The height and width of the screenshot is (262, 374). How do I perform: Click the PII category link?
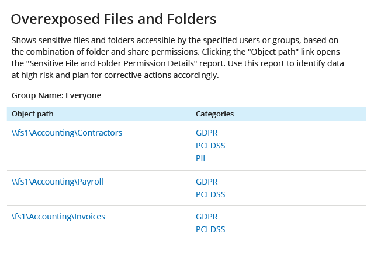click(x=200, y=158)
